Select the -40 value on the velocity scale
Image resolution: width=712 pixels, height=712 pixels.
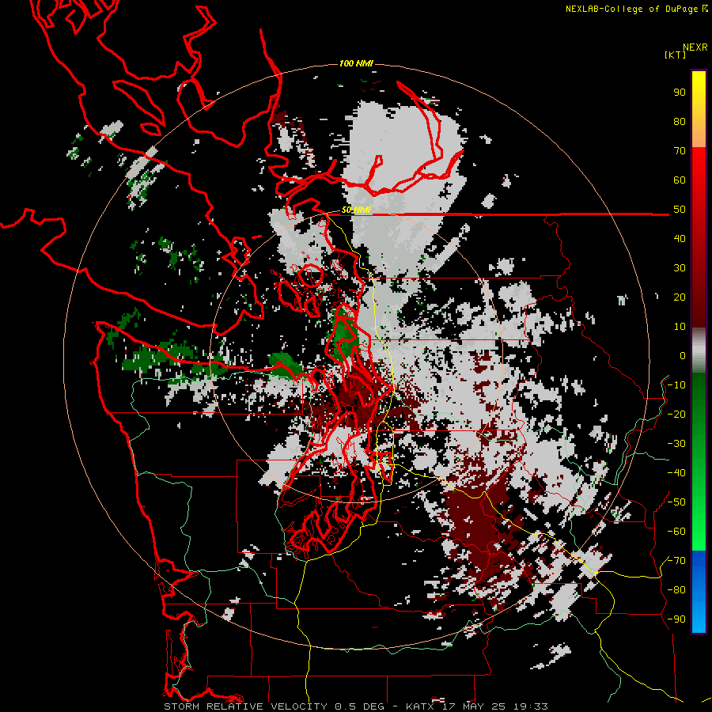(676, 473)
